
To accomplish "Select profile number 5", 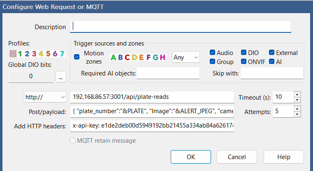I will pyautogui.click(x=48, y=53).
